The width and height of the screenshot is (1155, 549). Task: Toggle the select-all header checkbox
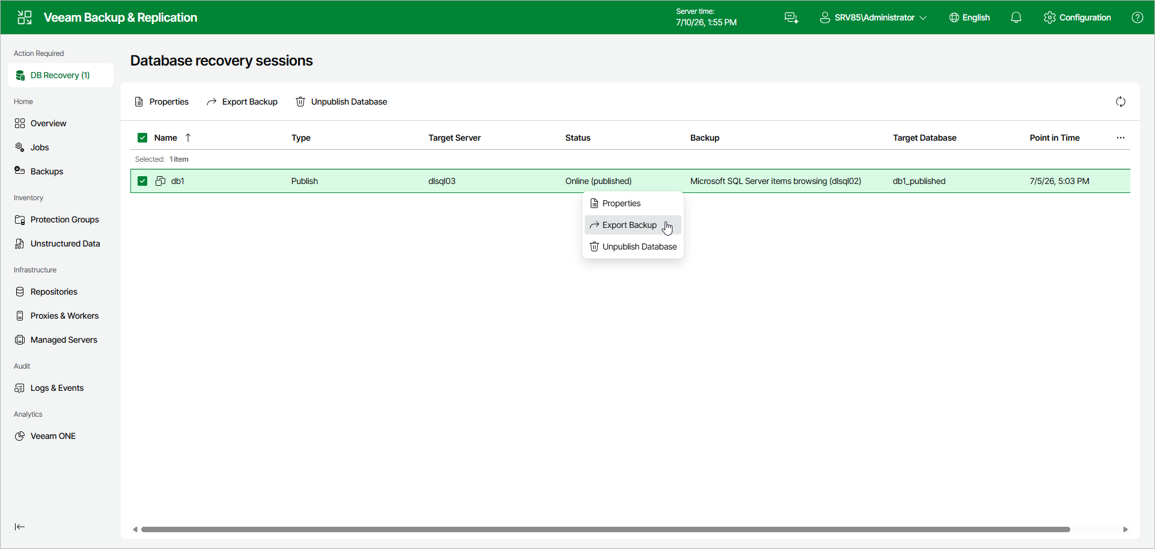pos(142,138)
